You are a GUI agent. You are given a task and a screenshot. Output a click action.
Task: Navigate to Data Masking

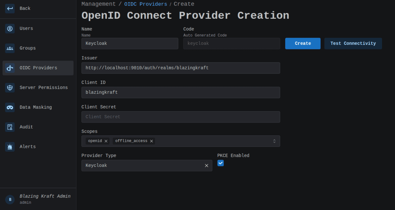pos(38,107)
